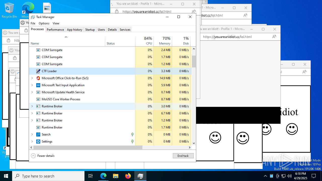The width and height of the screenshot is (322, 181).
Task: Sort by the CPU column header
Action: [144, 41]
